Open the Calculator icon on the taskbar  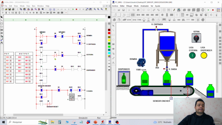point(60,122)
